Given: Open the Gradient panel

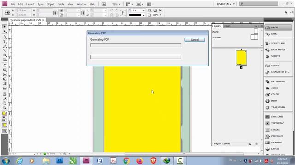Looking at the screenshot, I should [x=278, y=143].
